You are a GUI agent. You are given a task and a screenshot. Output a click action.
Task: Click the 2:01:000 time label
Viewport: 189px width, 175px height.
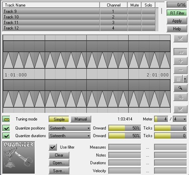coord(157,75)
